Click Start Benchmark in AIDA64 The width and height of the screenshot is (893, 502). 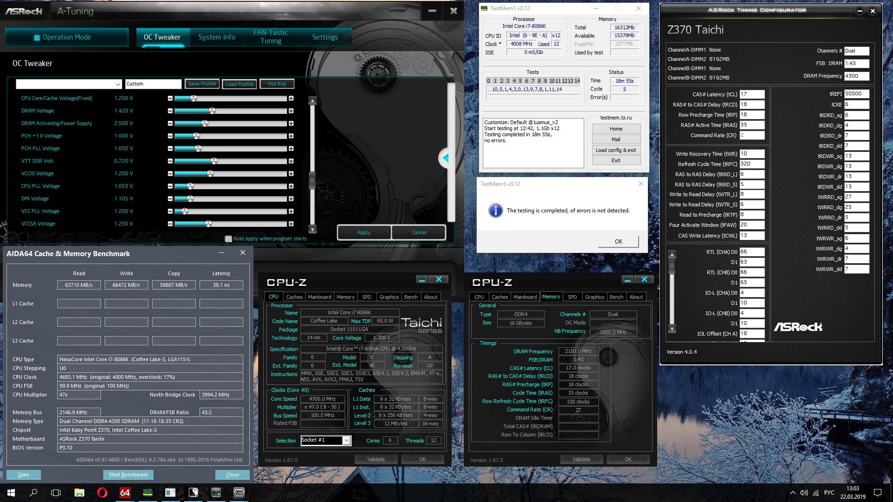coord(128,475)
